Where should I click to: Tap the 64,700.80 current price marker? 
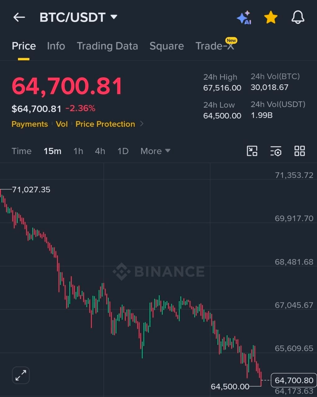294,380
